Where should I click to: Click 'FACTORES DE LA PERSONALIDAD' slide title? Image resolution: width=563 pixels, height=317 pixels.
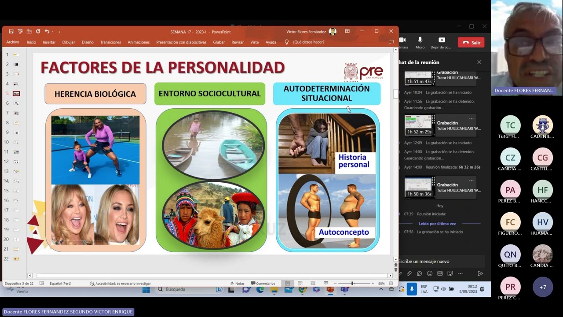click(163, 67)
